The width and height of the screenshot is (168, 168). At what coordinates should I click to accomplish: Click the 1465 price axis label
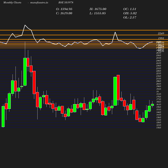point(159,112)
